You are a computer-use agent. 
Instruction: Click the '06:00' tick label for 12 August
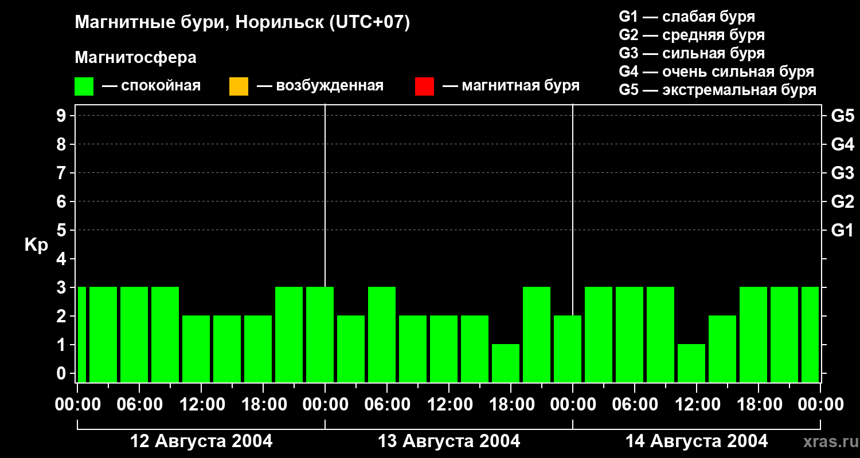139,405
